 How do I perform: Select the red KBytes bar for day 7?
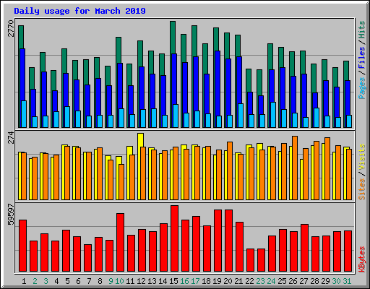coord(88,258)
